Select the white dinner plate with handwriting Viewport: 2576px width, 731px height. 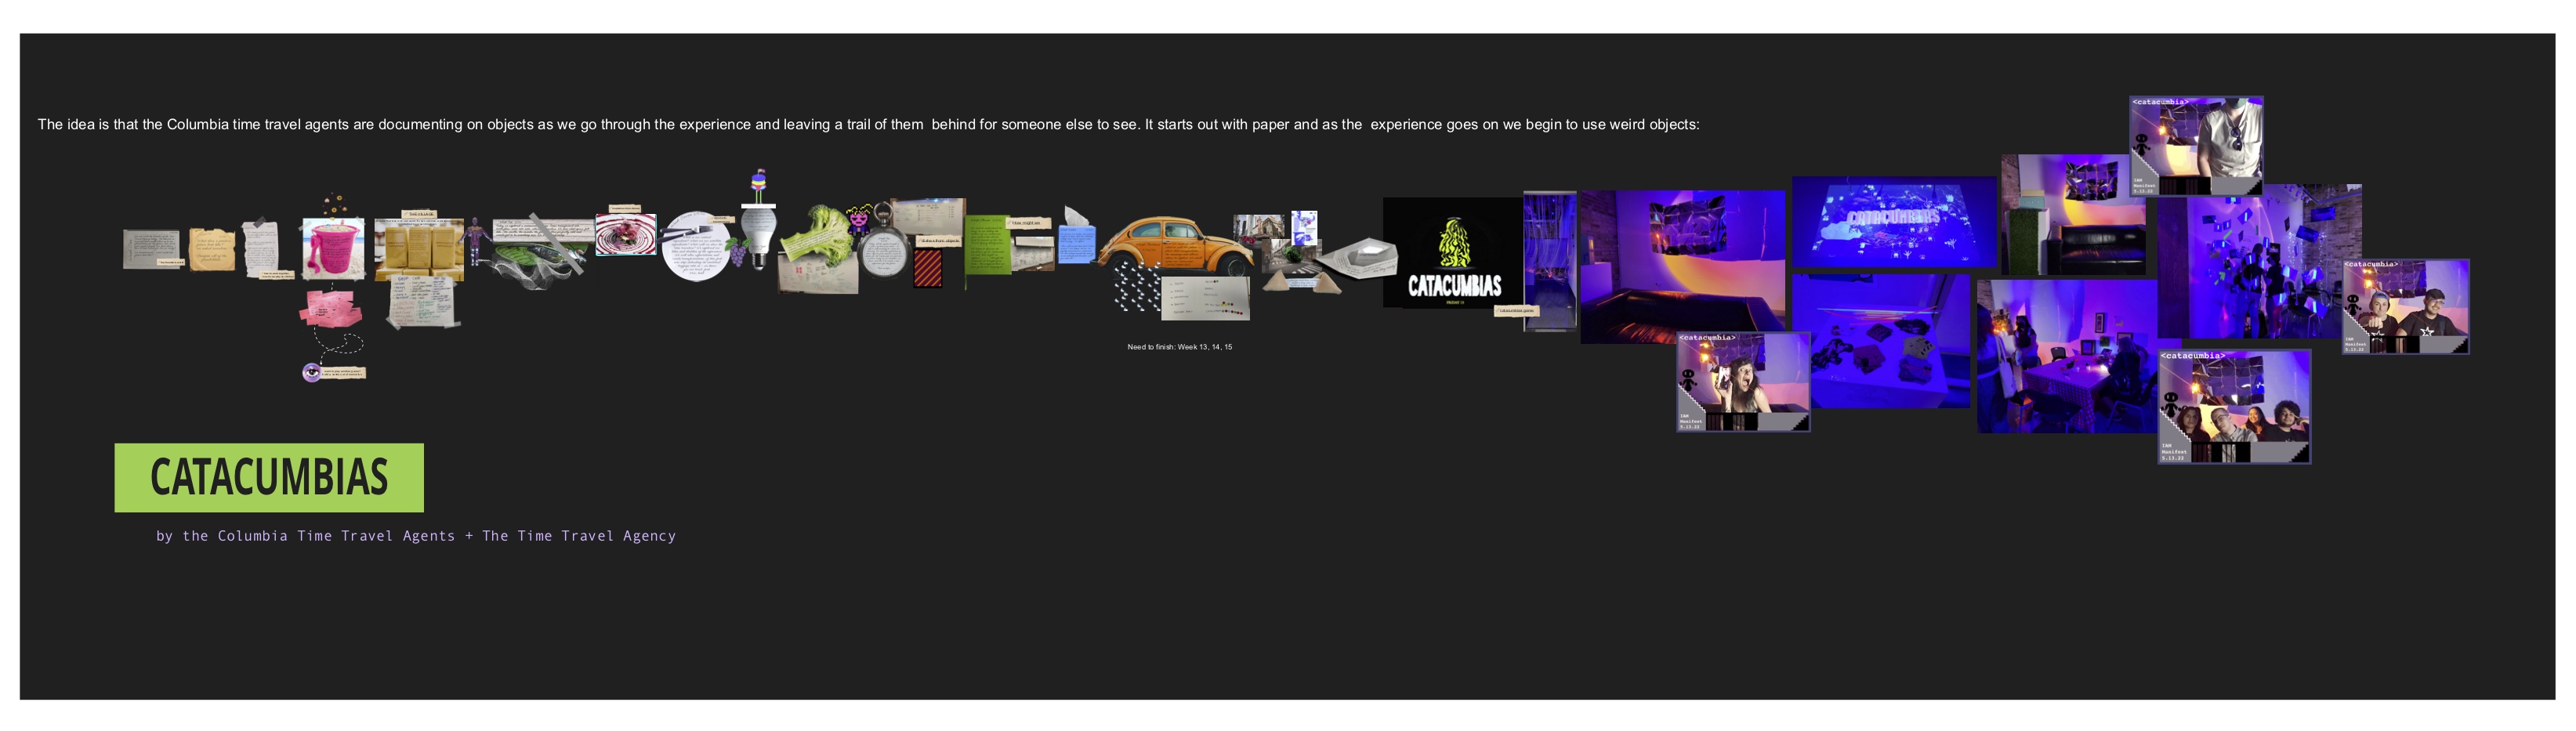point(695,246)
